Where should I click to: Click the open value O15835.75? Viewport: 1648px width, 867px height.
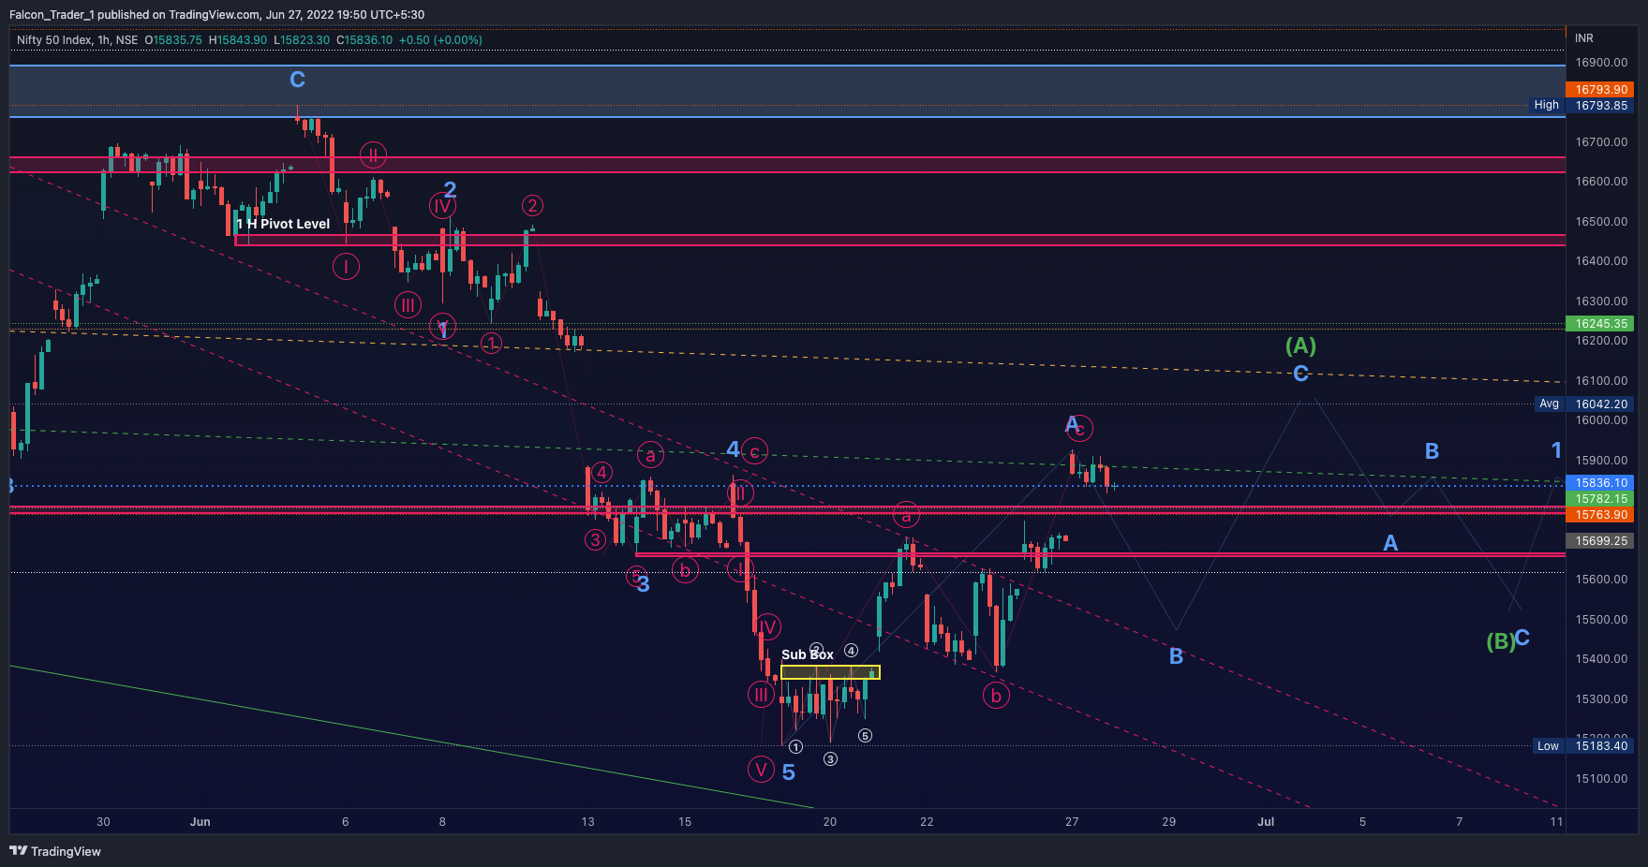pos(173,40)
